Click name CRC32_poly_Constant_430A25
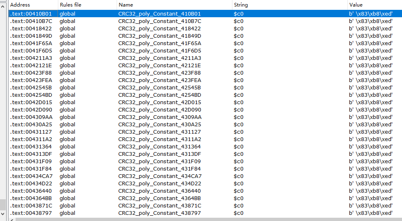This screenshot has height=221, width=402. (x=160, y=125)
